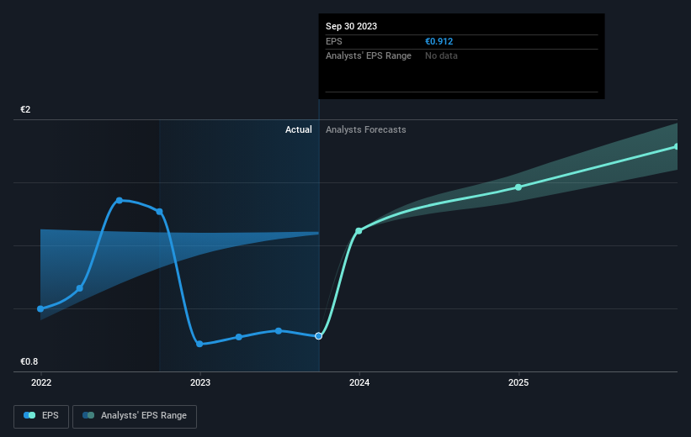
Task: Click the EPS legend color swatch
Action: pos(29,415)
